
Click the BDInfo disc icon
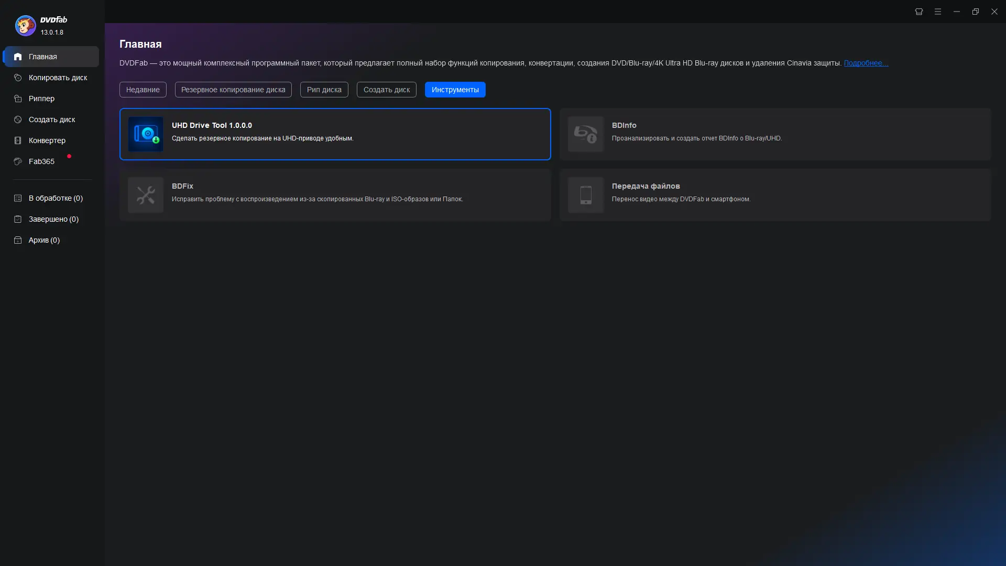(x=585, y=134)
